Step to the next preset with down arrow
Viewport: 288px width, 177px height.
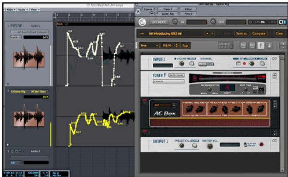[213, 34]
